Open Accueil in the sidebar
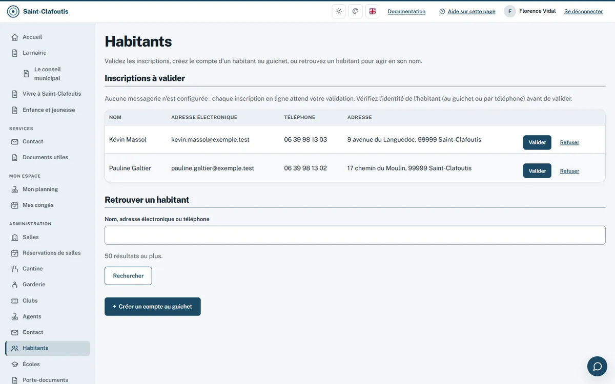 pos(32,37)
